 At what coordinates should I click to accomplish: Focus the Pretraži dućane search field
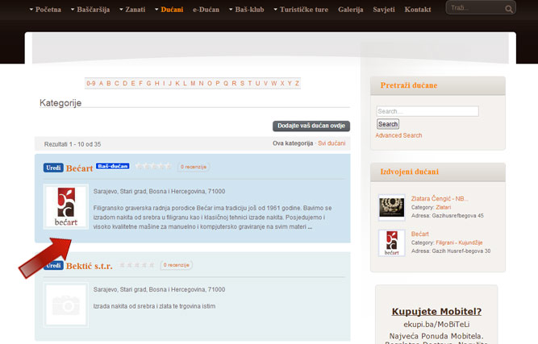click(427, 111)
